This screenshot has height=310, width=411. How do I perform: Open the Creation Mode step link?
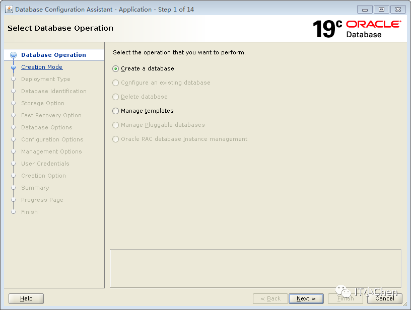pyautogui.click(x=42, y=67)
